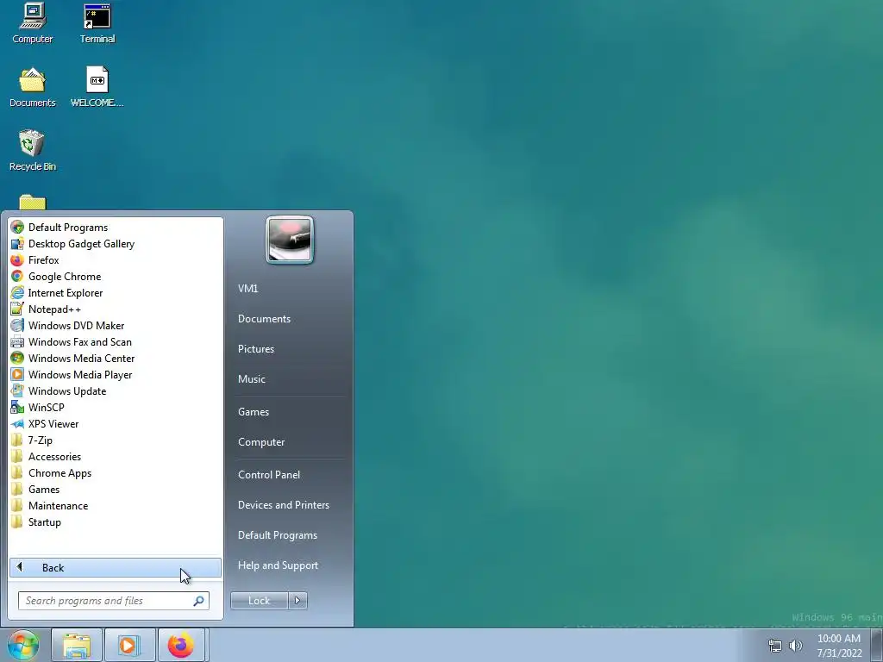Click the network tray icon
The width and height of the screenshot is (883, 662).
point(775,646)
